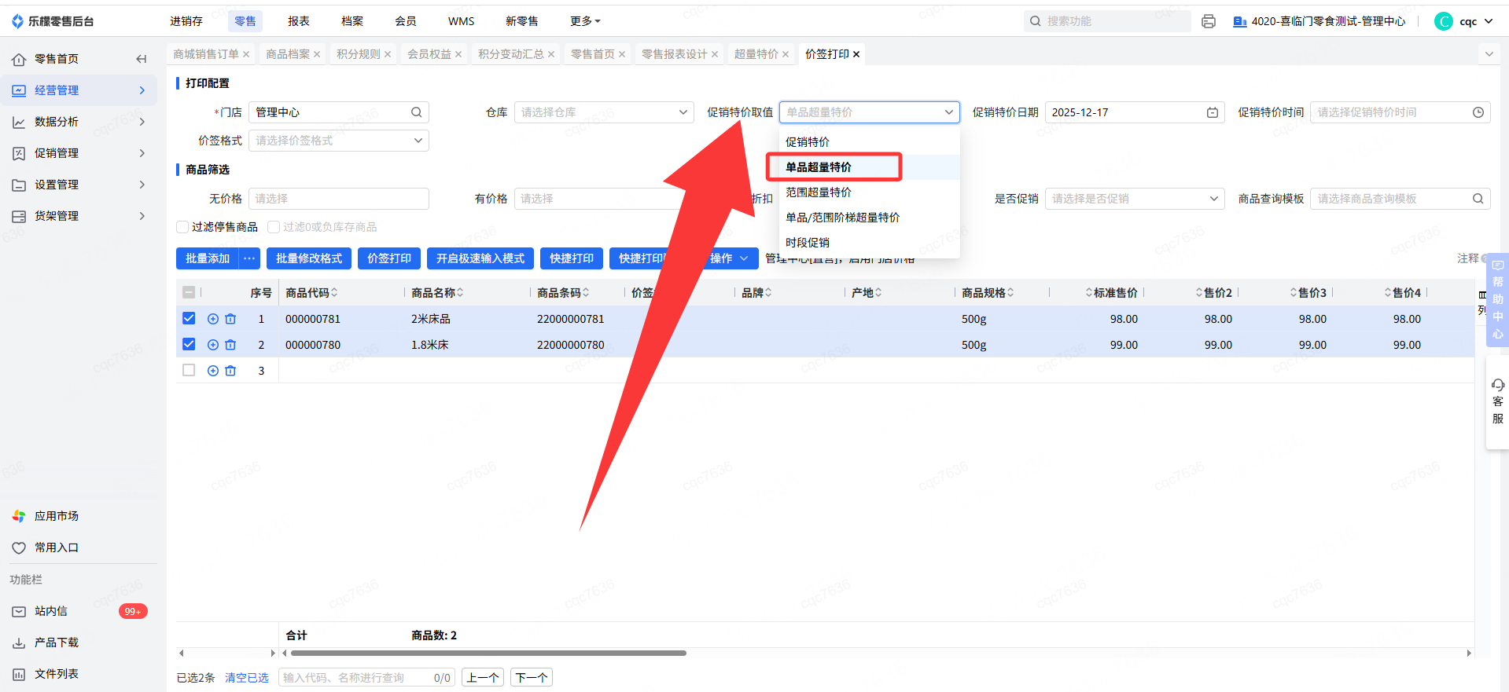The height and width of the screenshot is (692, 1509).
Task: Click the 搜索功能 search box
Action: 1107,21
